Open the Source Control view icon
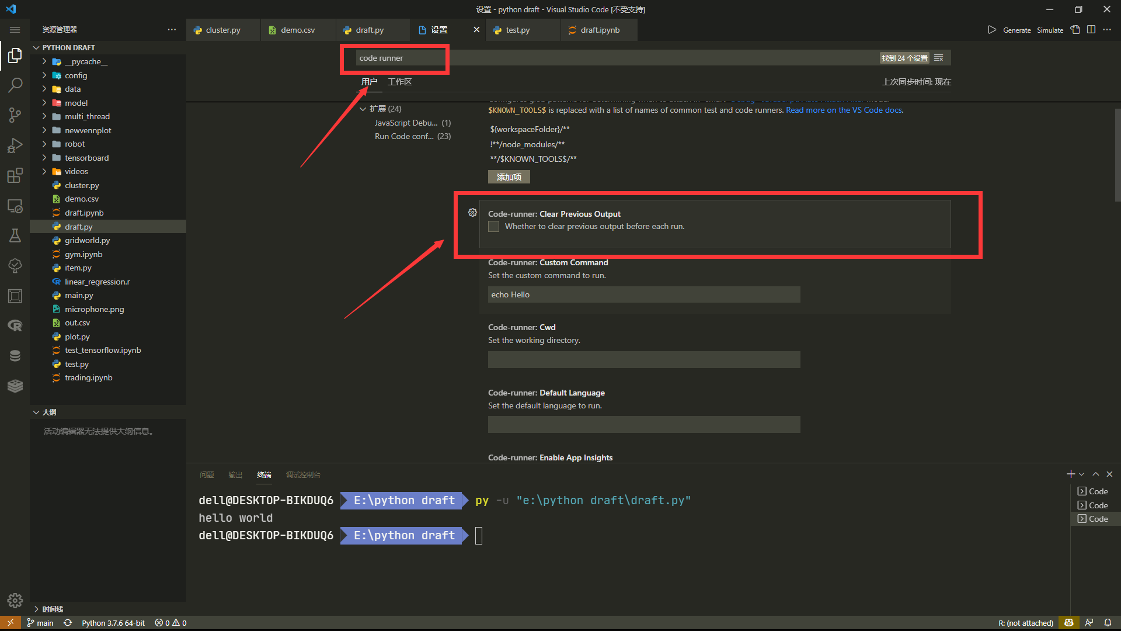 tap(15, 115)
